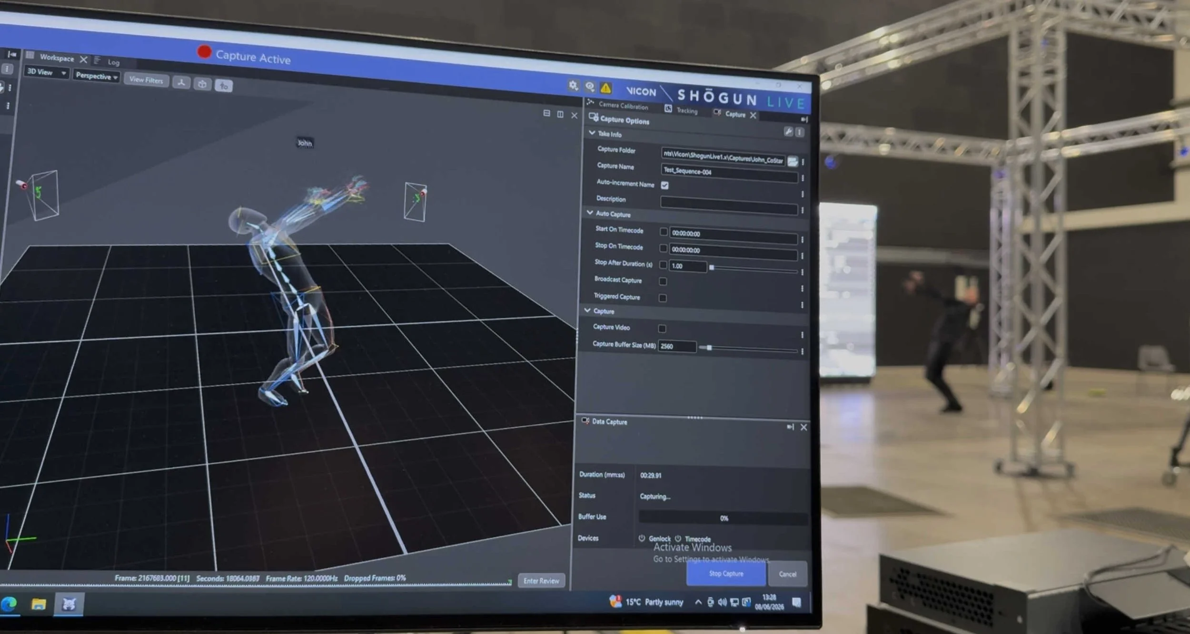This screenshot has width=1190, height=634.
Task: Open the Perspective camera dropdown
Action: click(x=96, y=76)
